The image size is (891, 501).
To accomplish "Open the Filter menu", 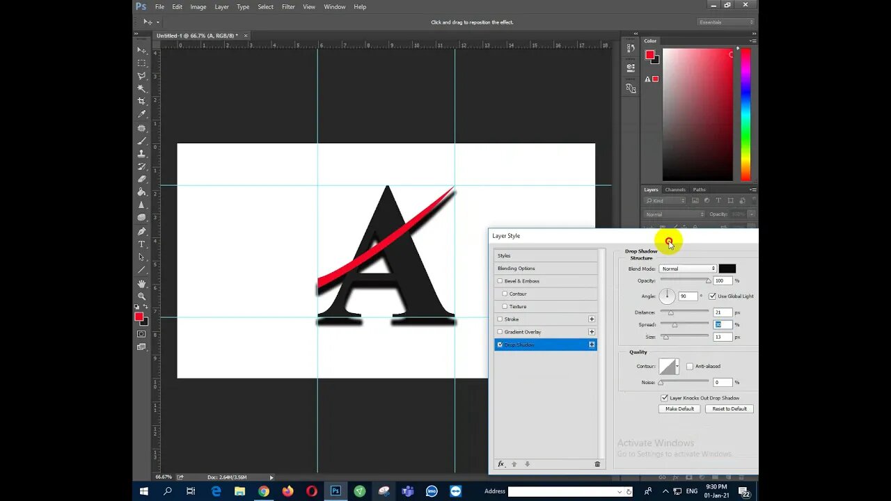I will (288, 7).
